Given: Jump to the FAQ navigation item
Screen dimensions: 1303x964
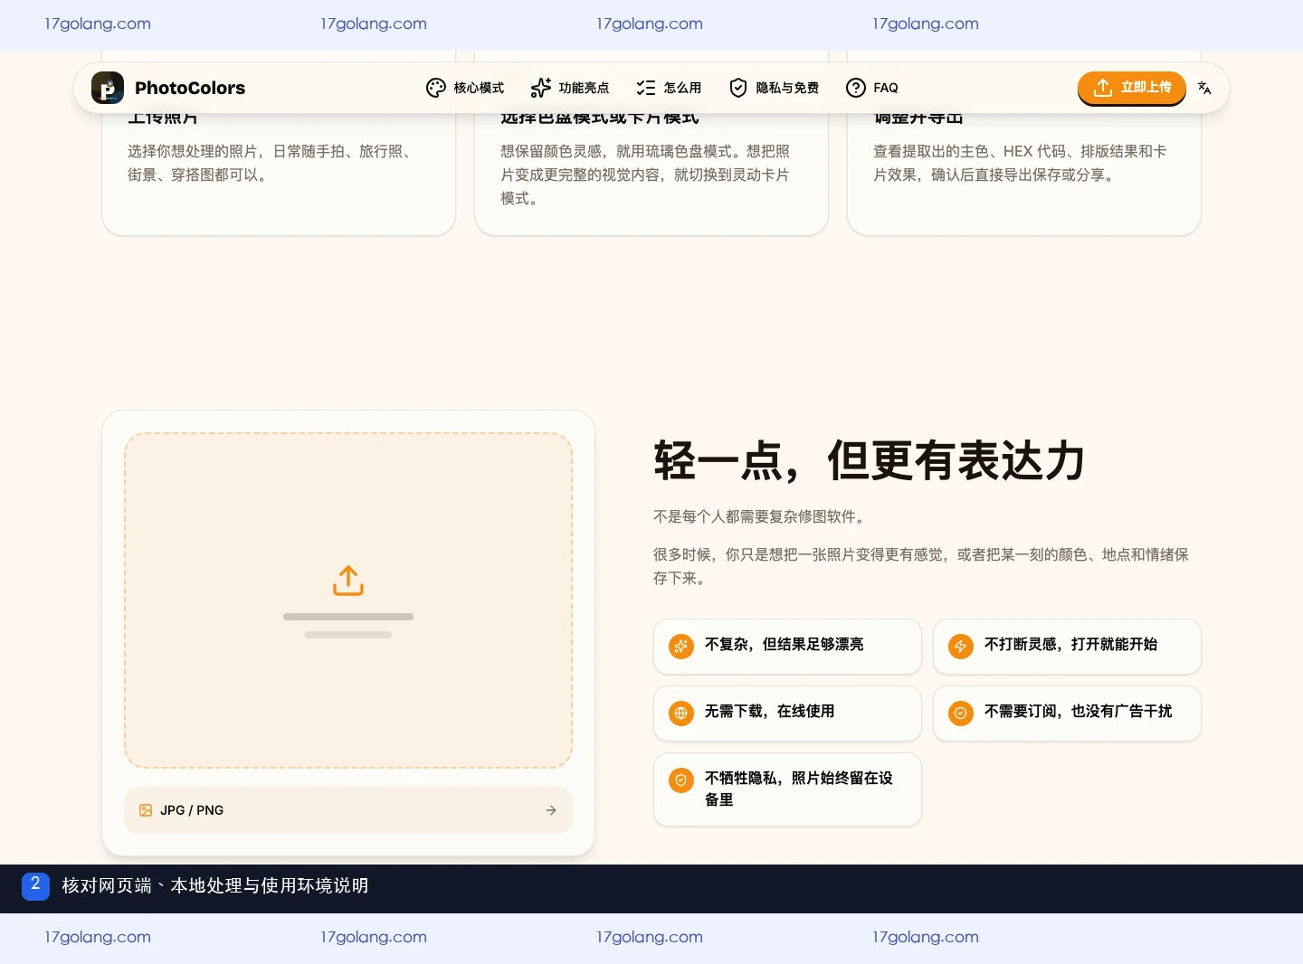Looking at the screenshot, I should pos(872,88).
